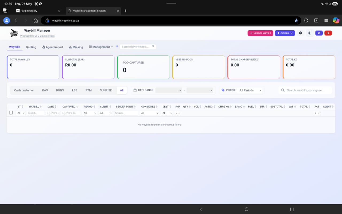The height and width of the screenshot is (214, 342).
Task: Open the settings gear in Waybill Manager header
Action: coord(301,33)
